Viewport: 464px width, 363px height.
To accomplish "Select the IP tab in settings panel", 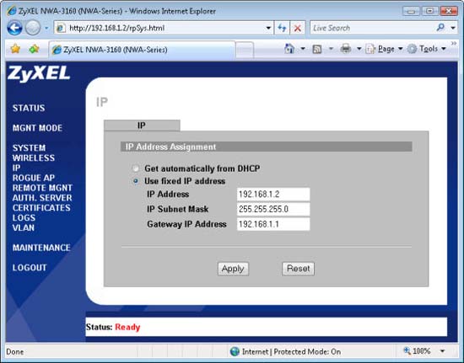I will point(142,125).
